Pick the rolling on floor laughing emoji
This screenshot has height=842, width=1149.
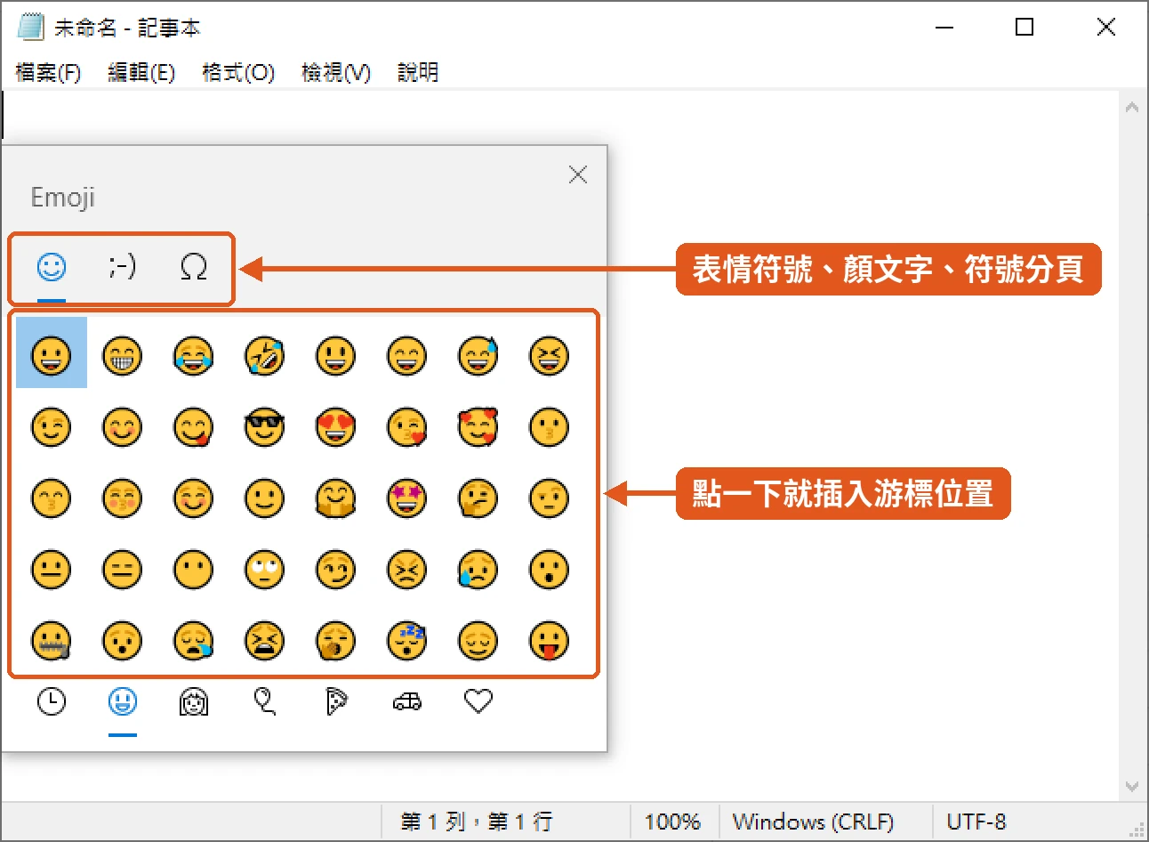coord(265,356)
